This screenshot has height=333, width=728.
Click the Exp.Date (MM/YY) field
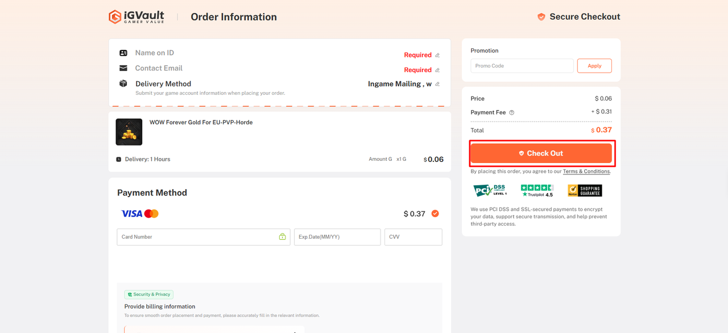[x=337, y=237]
